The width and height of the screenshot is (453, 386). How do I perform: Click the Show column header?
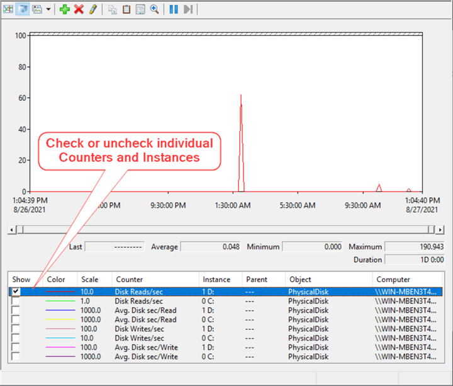click(x=25, y=280)
